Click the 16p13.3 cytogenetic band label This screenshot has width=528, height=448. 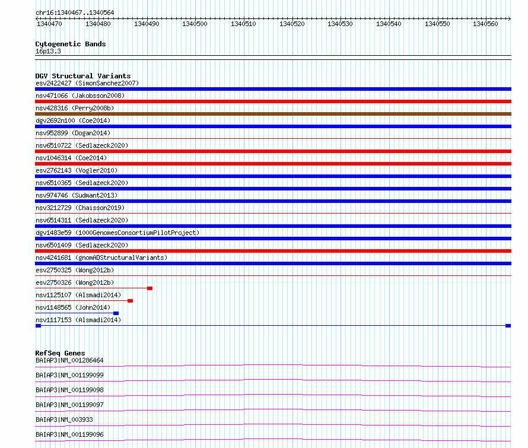point(48,51)
